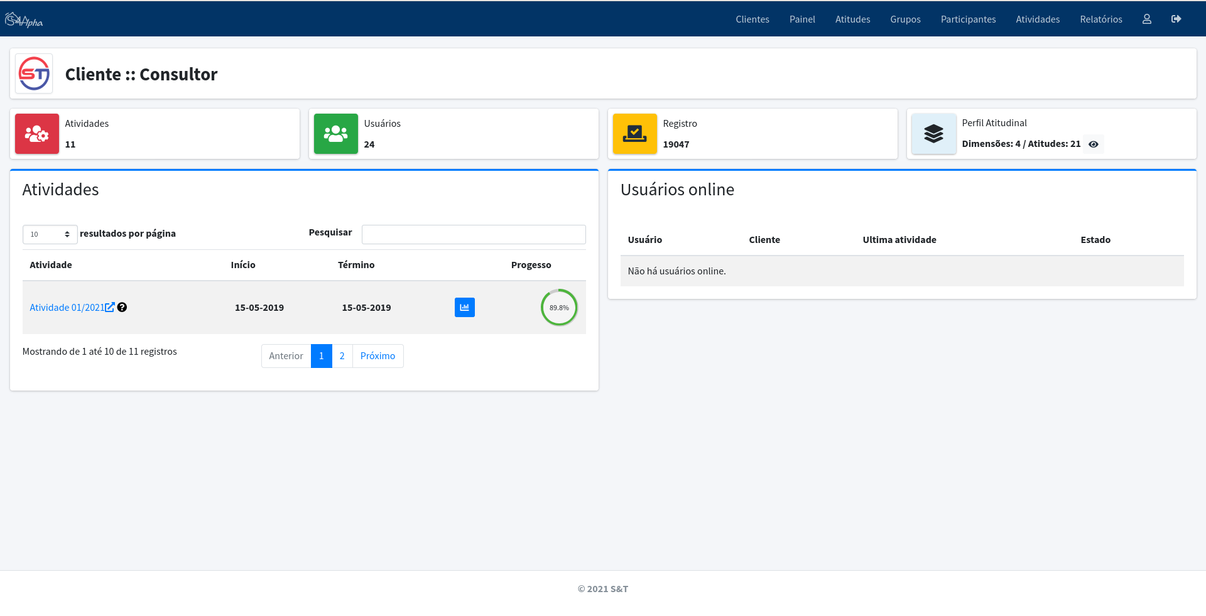Open the blue chart report button

tap(464, 308)
